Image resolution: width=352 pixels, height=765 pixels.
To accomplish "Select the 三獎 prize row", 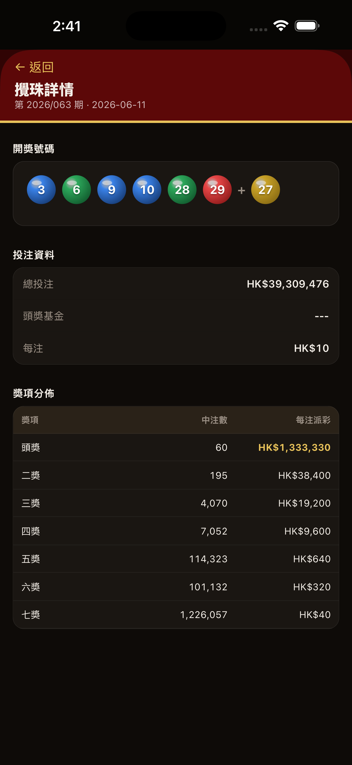I will coord(176,503).
